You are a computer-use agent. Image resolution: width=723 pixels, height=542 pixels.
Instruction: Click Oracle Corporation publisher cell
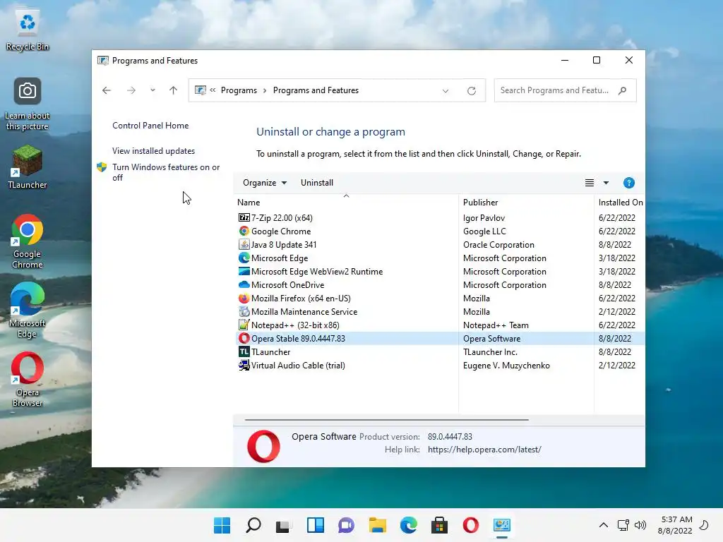point(498,245)
